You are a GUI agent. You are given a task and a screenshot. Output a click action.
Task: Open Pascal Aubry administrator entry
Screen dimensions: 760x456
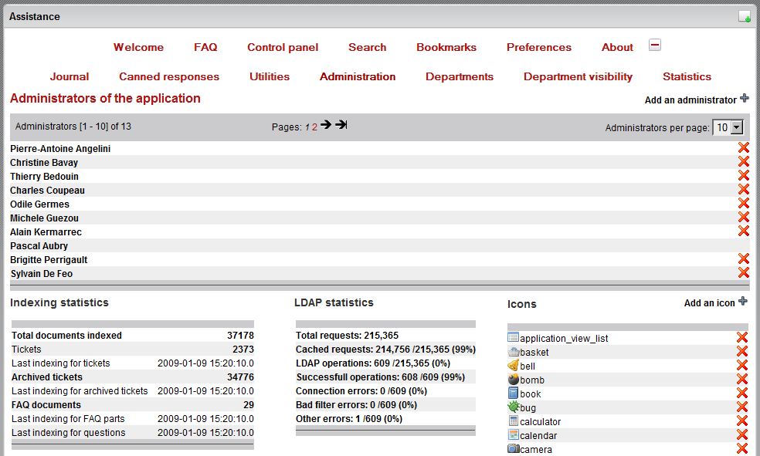point(39,246)
